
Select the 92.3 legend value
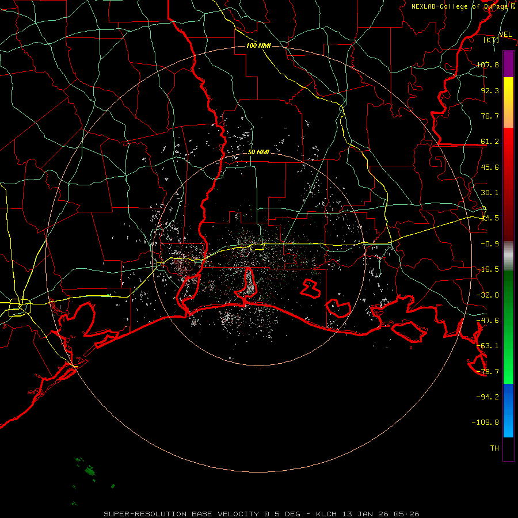[x=490, y=90]
